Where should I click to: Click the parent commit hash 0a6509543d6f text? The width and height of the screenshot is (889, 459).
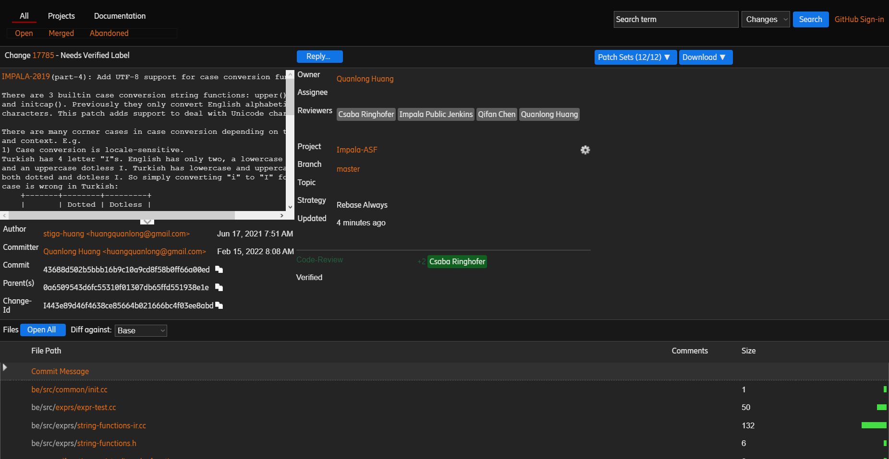[126, 287]
